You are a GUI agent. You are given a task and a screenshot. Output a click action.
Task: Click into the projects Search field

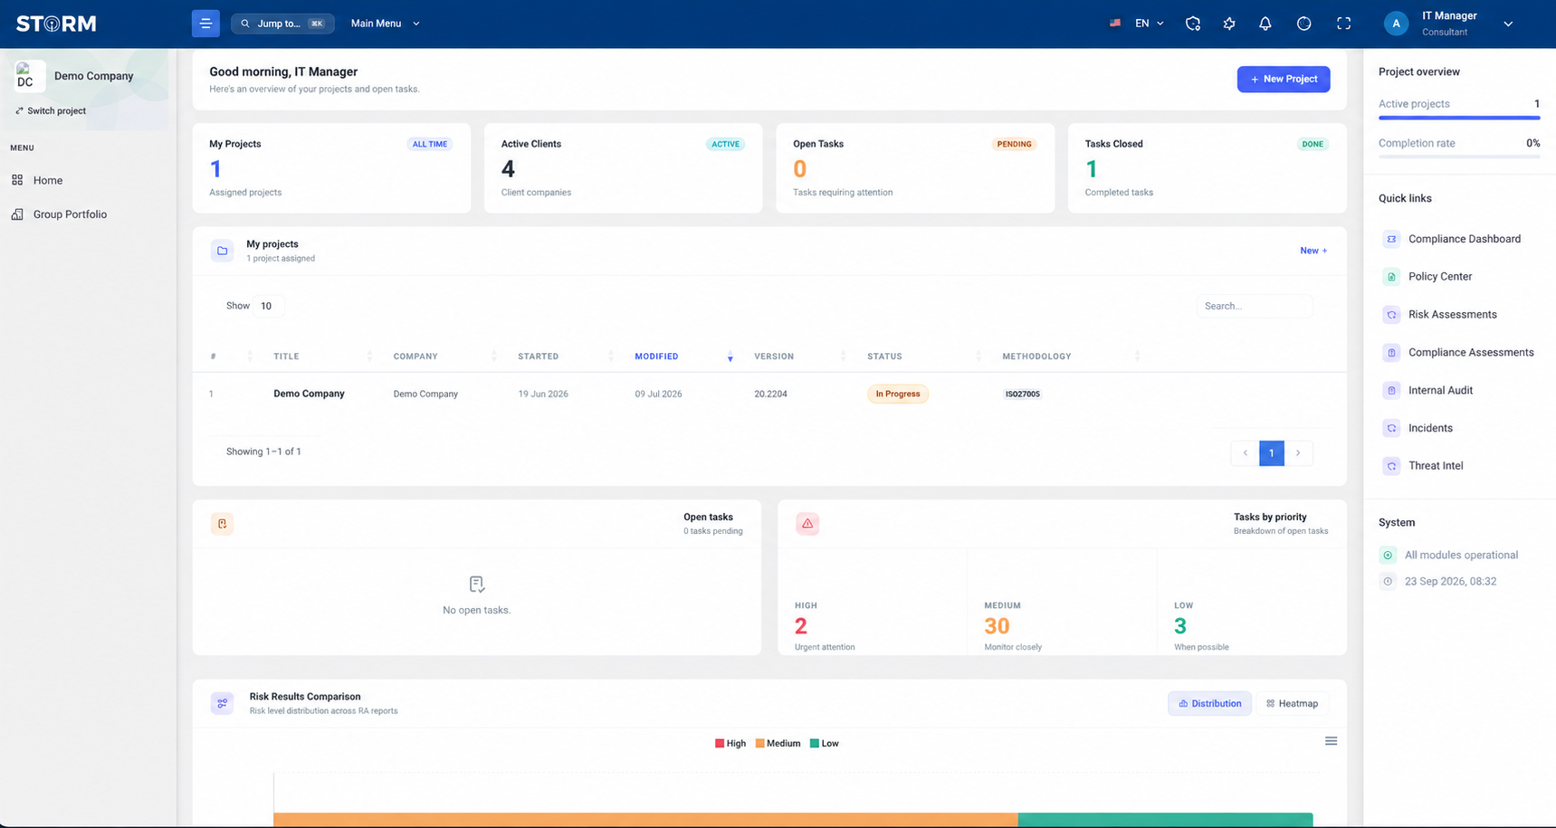pyautogui.click(x=1255, y=306)
